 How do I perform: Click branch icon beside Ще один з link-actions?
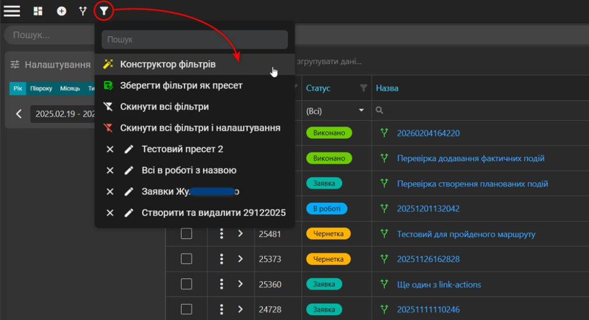point(384,284)
